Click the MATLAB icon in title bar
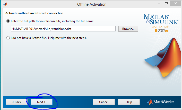This screenshot has height=110, width=182. 5,4
